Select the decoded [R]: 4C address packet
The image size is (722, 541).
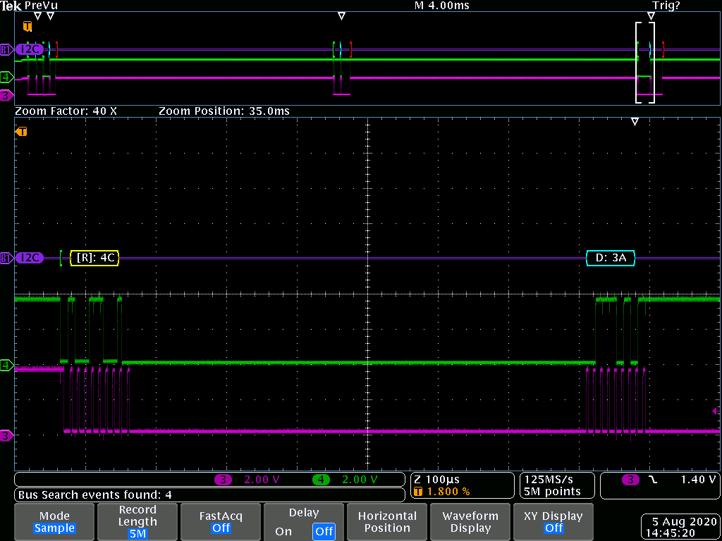click(94, 258)
